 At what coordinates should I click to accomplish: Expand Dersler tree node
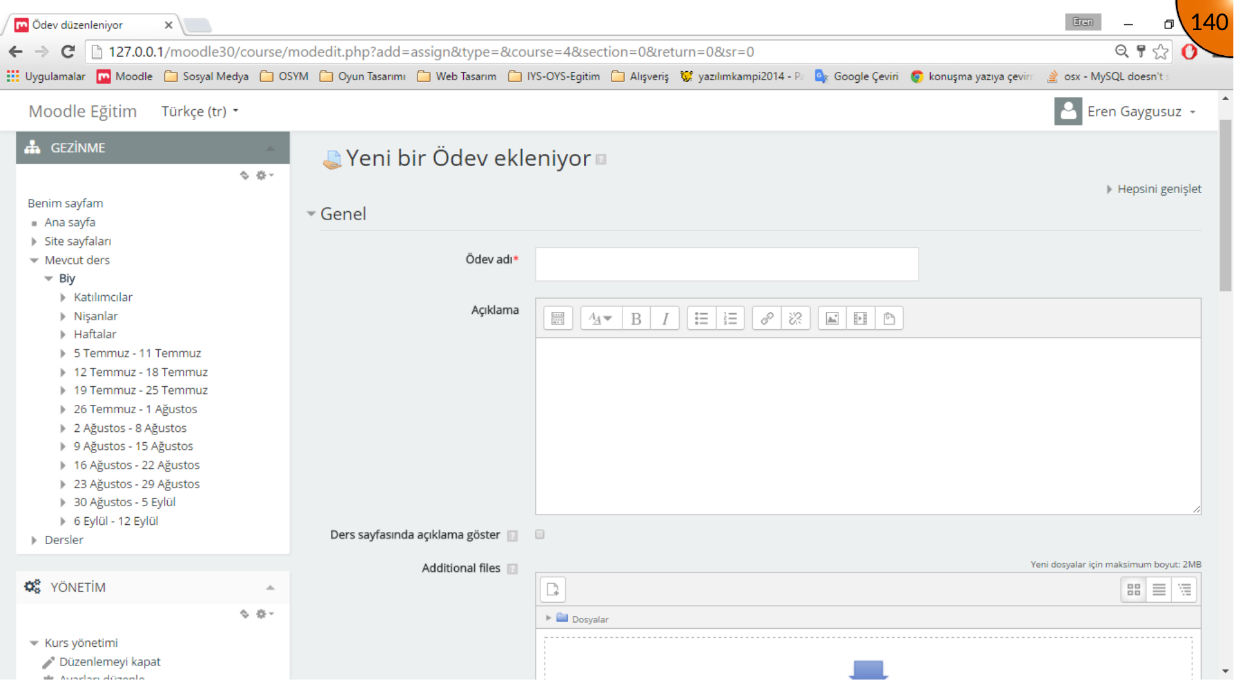(x=34, y=540)
